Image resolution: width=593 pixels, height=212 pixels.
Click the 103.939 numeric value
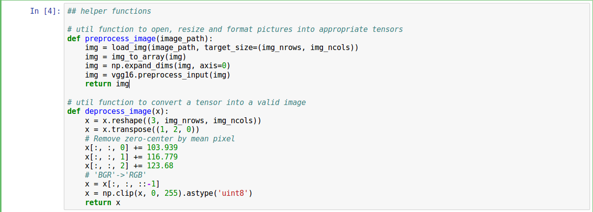[x=162, y=148]
